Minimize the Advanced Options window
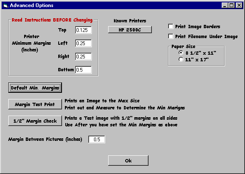Screen dimensions: 245x174 (225, 5)
